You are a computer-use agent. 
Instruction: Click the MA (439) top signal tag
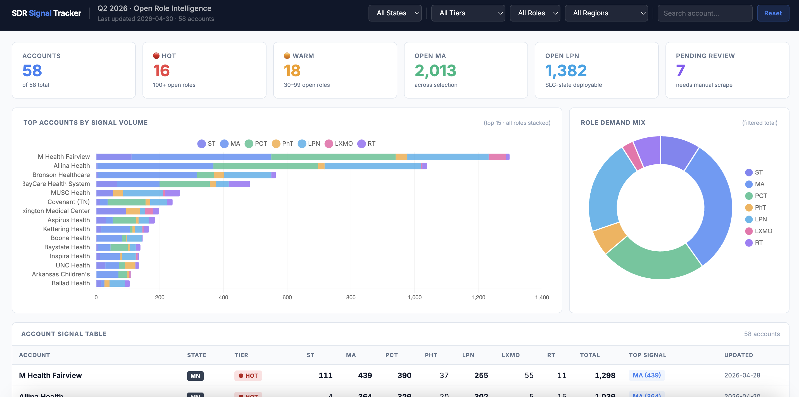click(647, 375)
